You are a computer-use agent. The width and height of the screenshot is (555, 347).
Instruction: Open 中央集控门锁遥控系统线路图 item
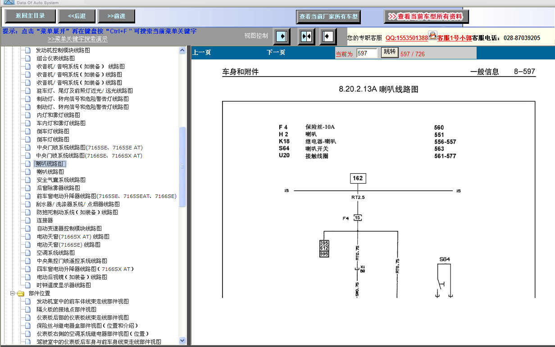tap(72, 261)
